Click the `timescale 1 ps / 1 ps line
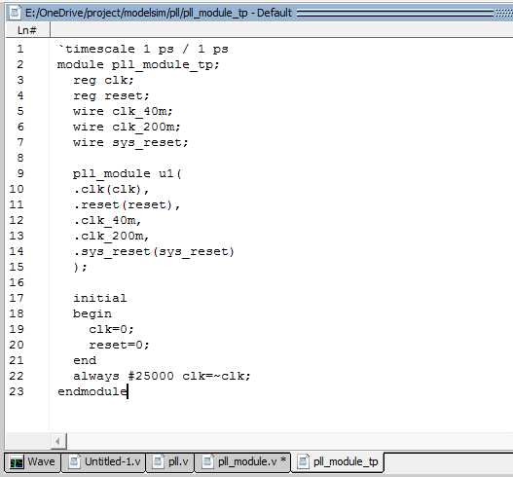The image size is (513, 477). [x=142, y=49]
